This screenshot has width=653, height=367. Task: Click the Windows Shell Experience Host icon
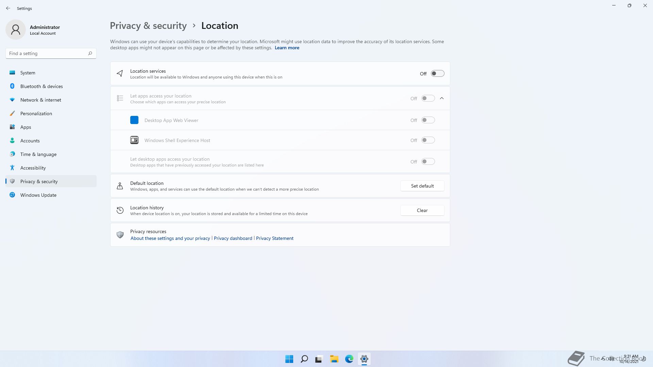pos(134,140)
